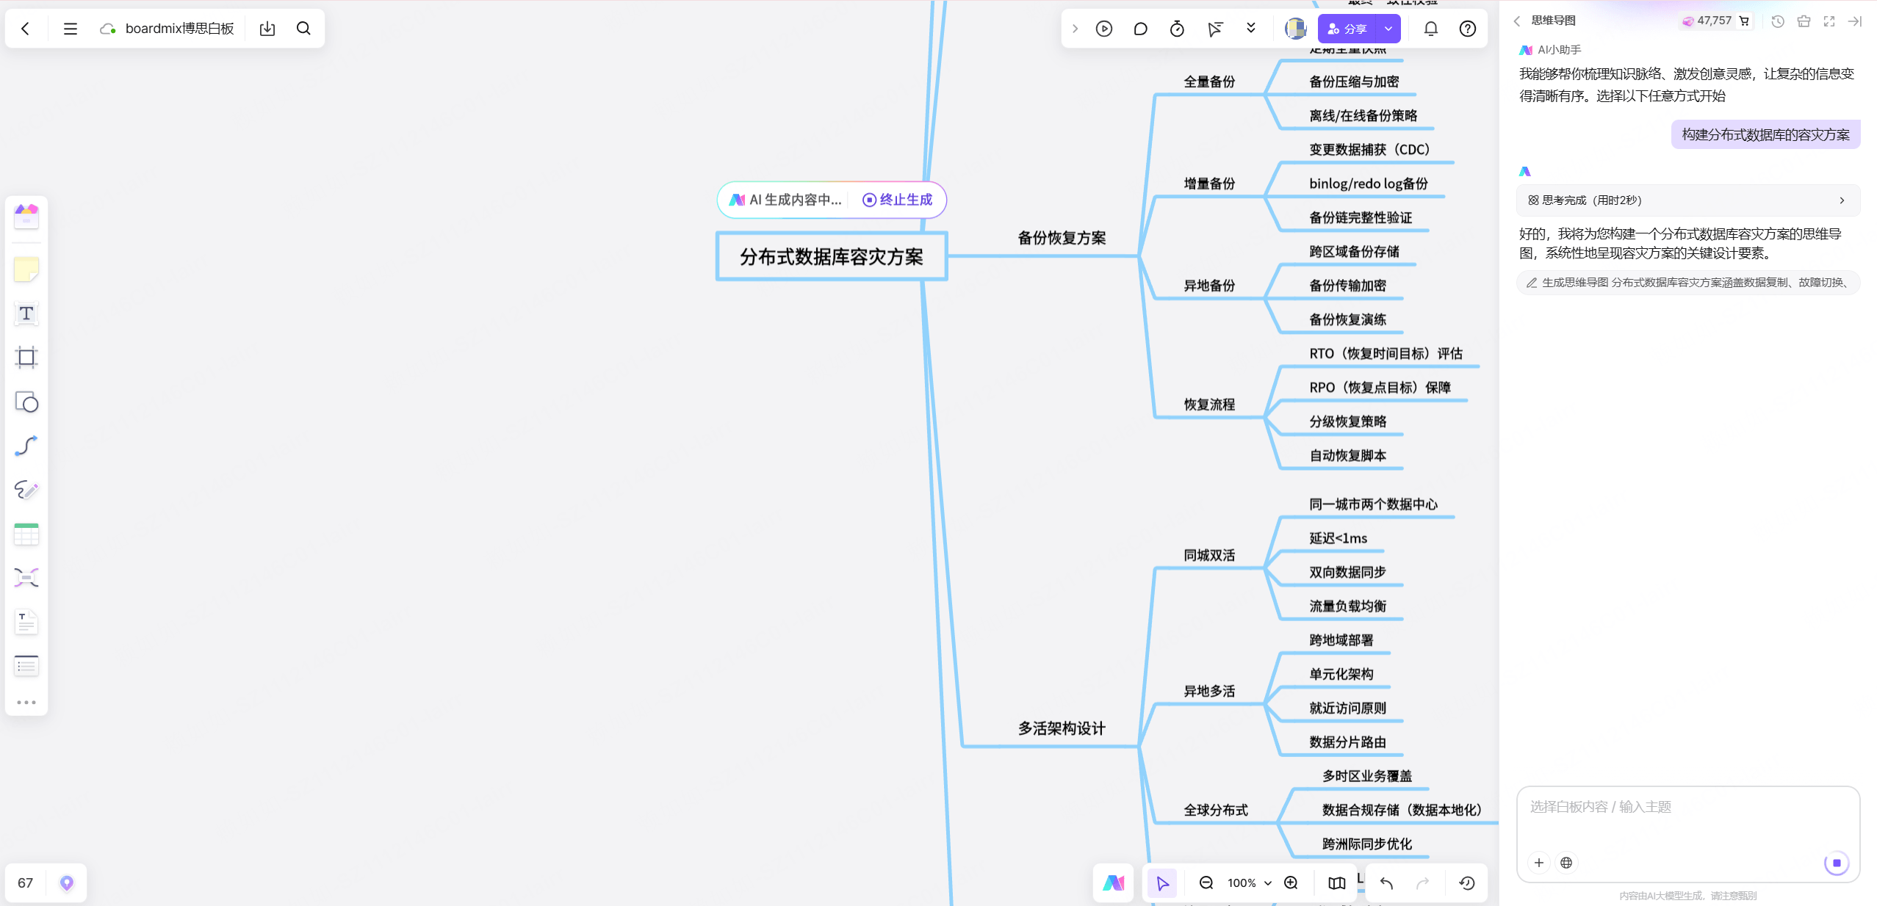Select the 全球分布式 node
The image size is (1877, 906).
coord(1216,810)
